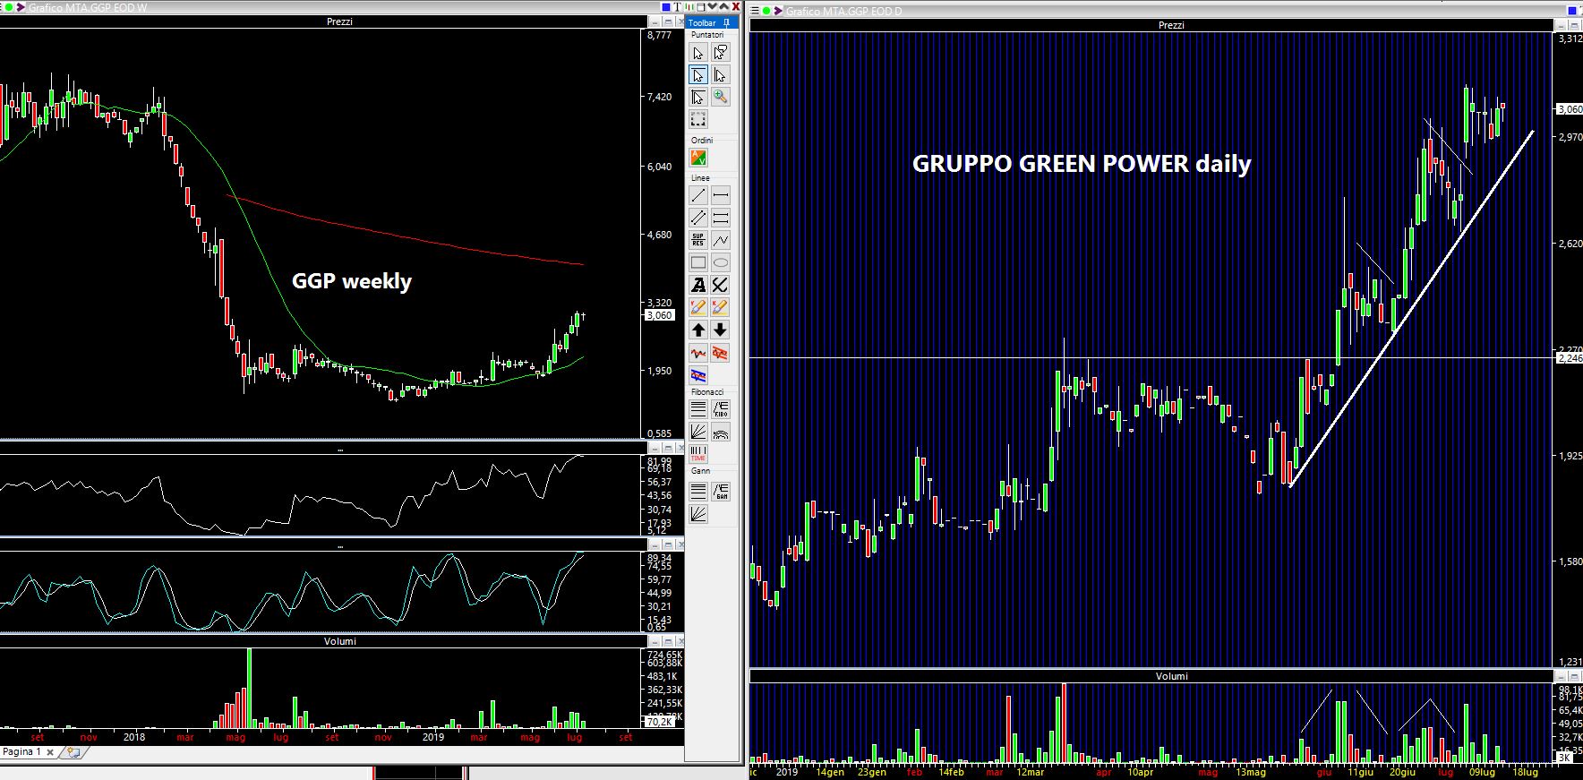The width and height of the screenshot is (1583, 780).
Task: Click the up chevron in weekly title bar
Action: (723, 7)
